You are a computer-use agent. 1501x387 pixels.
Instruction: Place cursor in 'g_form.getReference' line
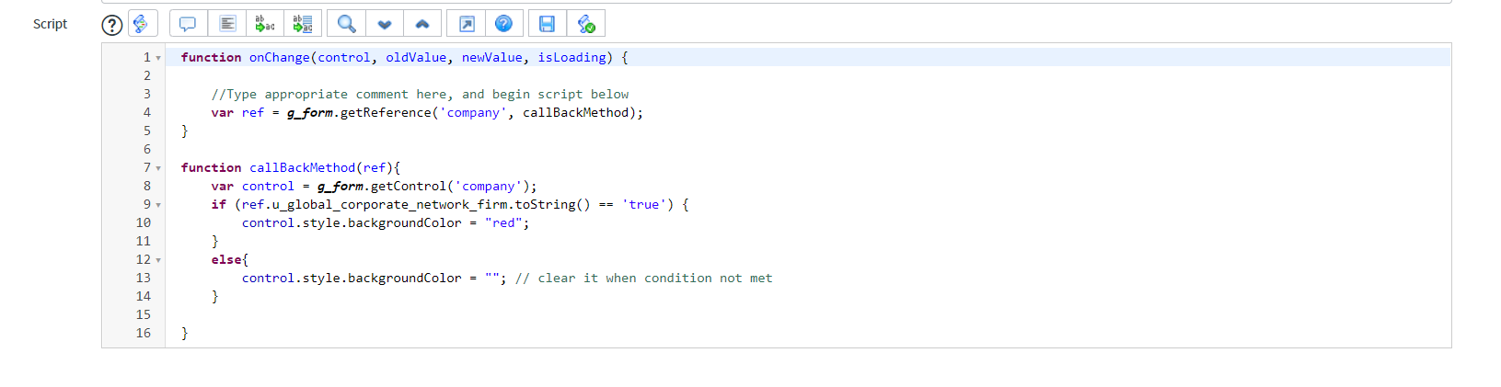[427, 112]
